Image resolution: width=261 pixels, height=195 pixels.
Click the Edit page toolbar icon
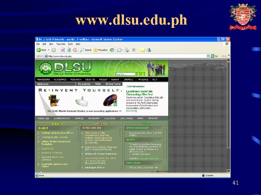click(134, 50)
